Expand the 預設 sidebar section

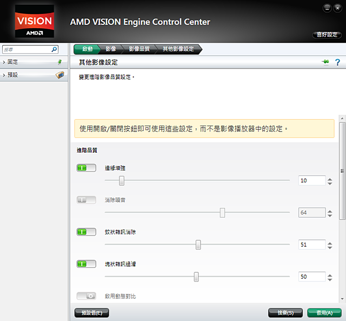coord(34,75)
